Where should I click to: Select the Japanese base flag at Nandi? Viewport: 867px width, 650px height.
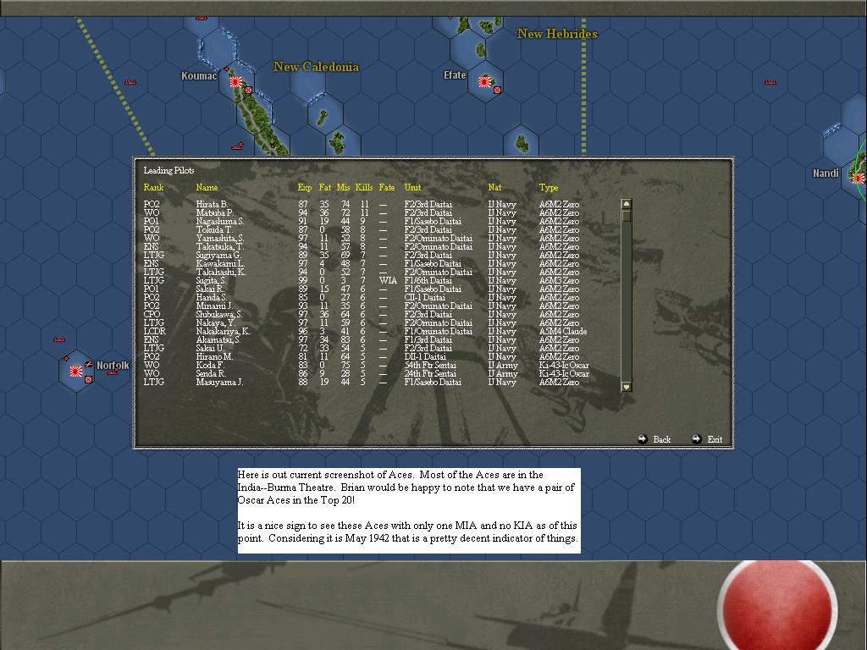859,178
